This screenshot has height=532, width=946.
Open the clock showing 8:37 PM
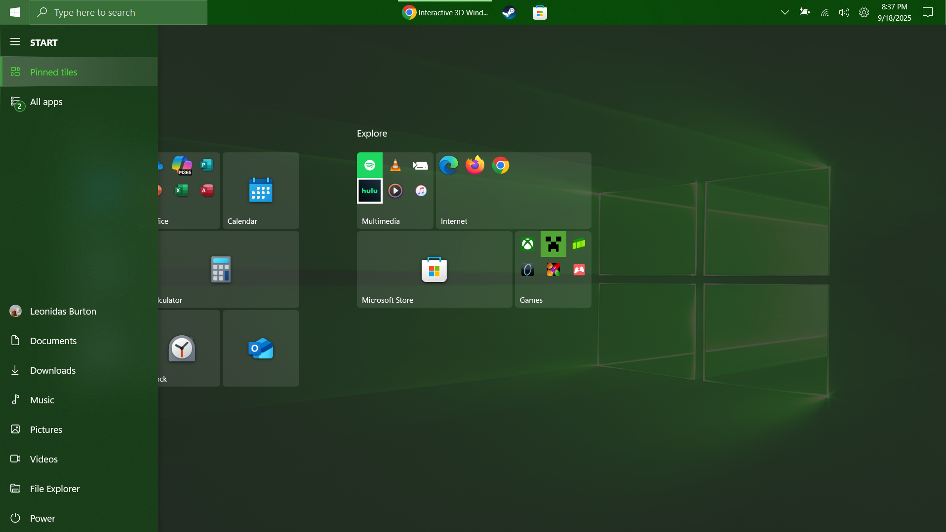coord(894,12)
